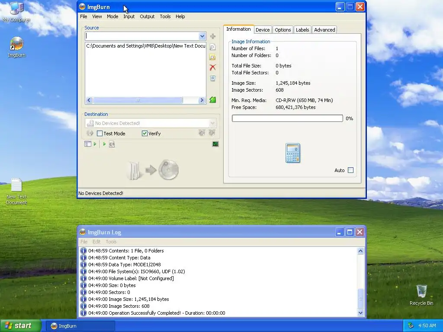Click info icon beside 'Content Type: Data' log row
443x332 pixels.
pos(83,258)
